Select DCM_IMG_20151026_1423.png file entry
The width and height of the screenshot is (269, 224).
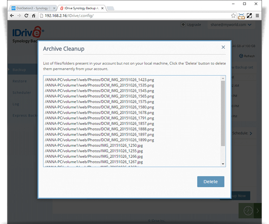(x=99, y=79)
